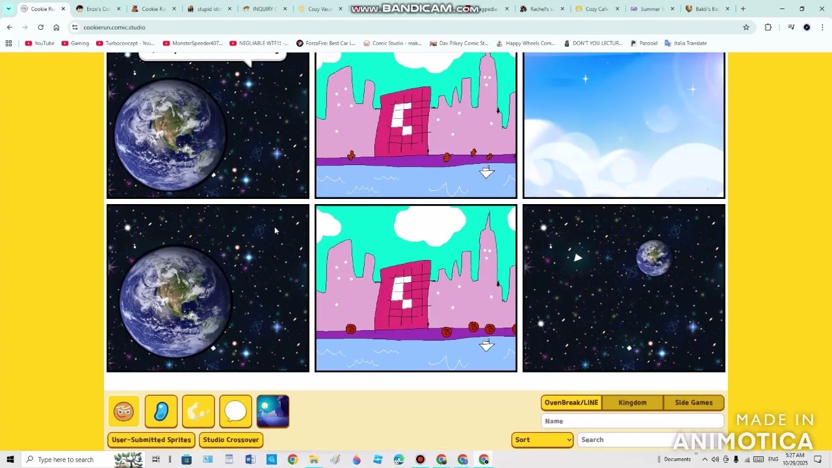Image resolution: width=832 pixels, height=468 pixels.
Task: Open File Explorer from the taskbar
Action: tap(314, 460)
